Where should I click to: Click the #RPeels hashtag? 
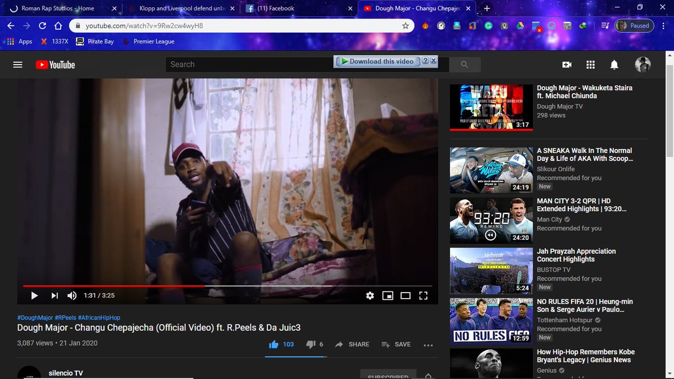[x=65, y=318]
